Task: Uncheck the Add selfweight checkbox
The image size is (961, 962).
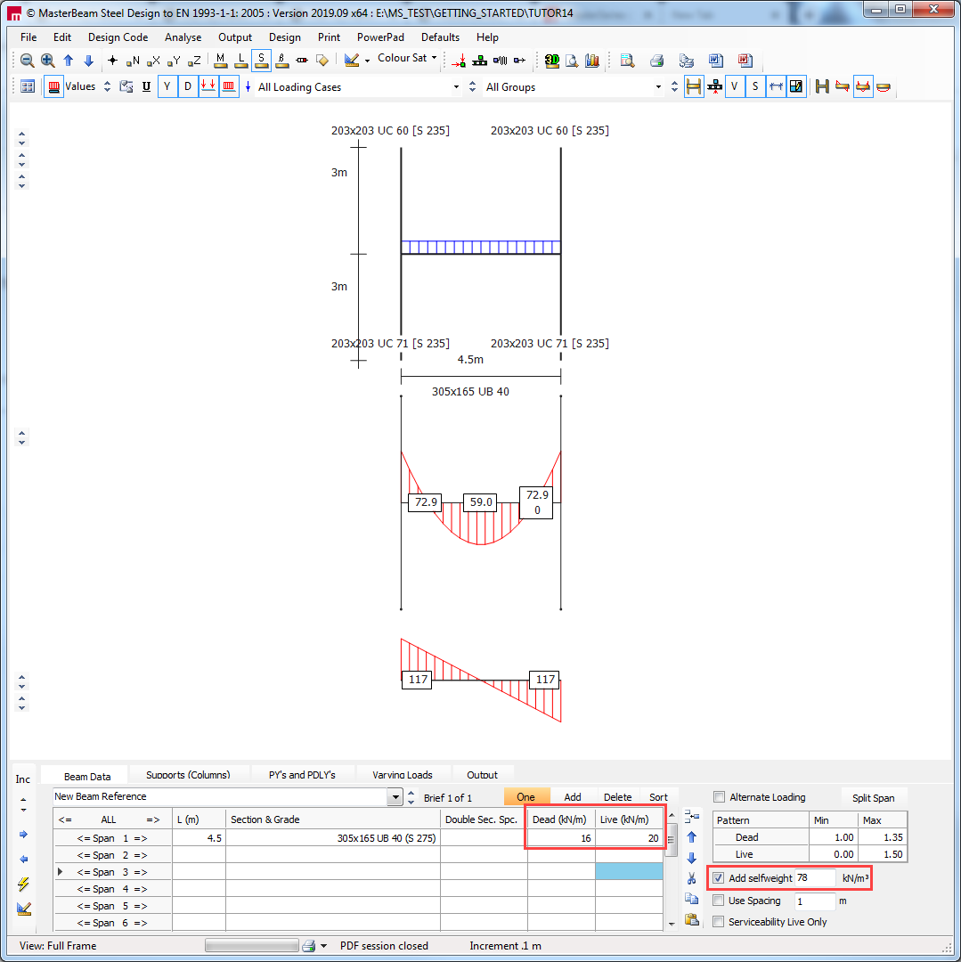Action: [x=719, y=878]
